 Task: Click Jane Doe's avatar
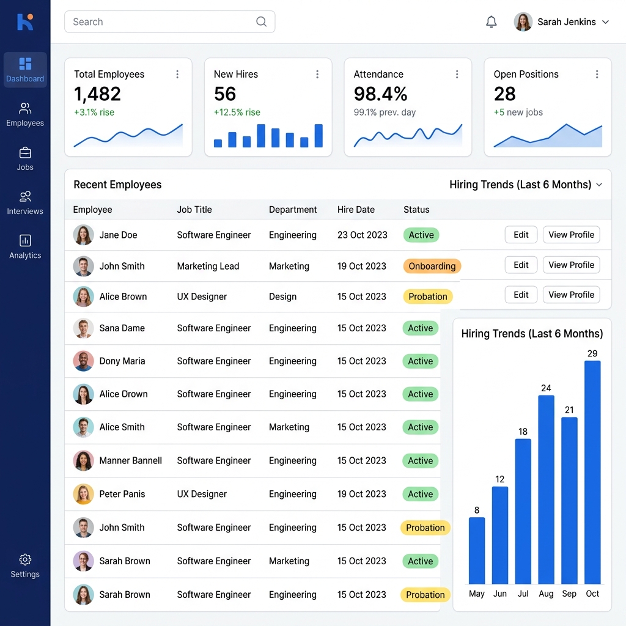click(x=83, y=235)
